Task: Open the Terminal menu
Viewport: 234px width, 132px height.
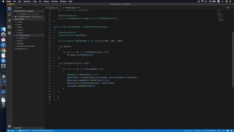Action: pyautogui.click(x=54, y=1)
